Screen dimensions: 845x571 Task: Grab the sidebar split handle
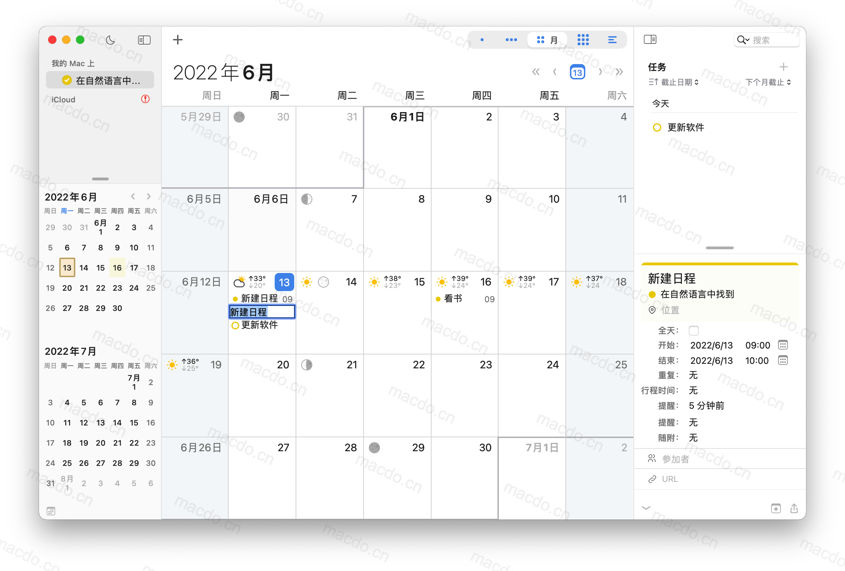click(x=100, y=179)
